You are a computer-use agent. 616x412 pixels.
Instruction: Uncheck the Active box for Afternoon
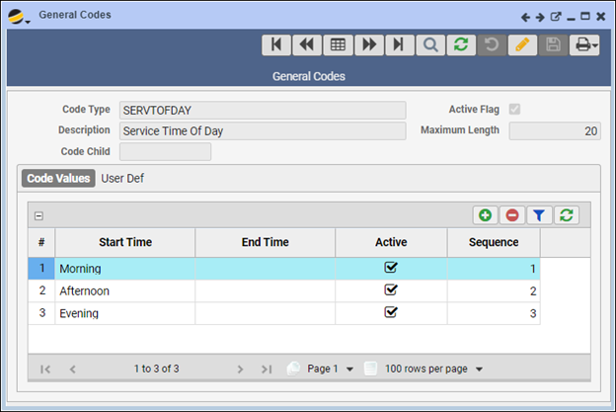pyautogui.click(x=391, y=290)
